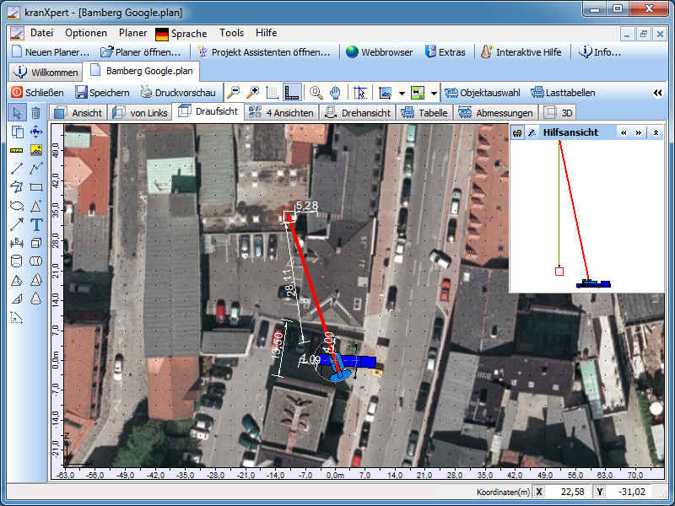This screenshot has height=506, width=675.
Task: Choose the ellipse drawing tool
Action: (17, 206)
